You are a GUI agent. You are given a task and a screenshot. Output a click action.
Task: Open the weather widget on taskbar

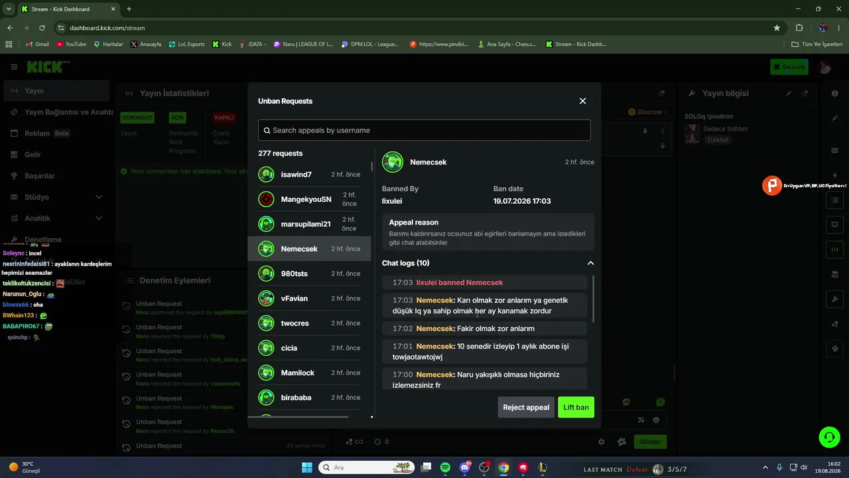[x=24, y=467]
